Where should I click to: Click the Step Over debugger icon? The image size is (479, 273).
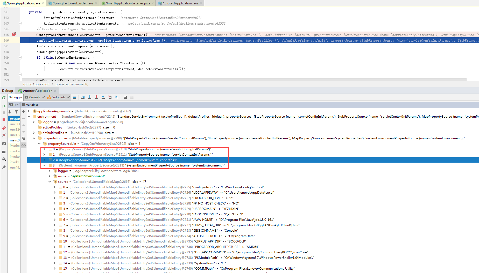(x=83, y=97)
